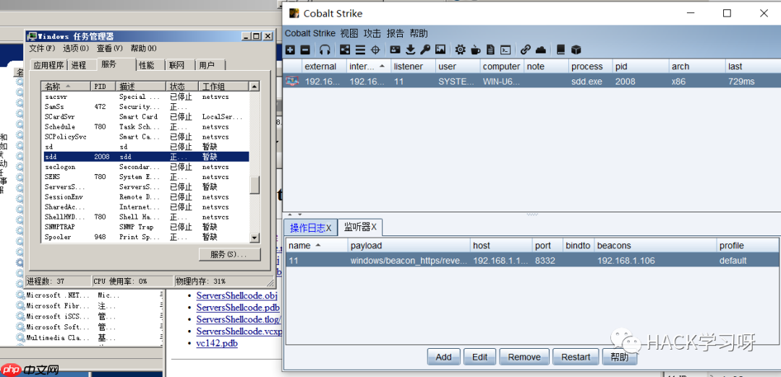Open Scripted Web Delivery terminal icon

505,50
